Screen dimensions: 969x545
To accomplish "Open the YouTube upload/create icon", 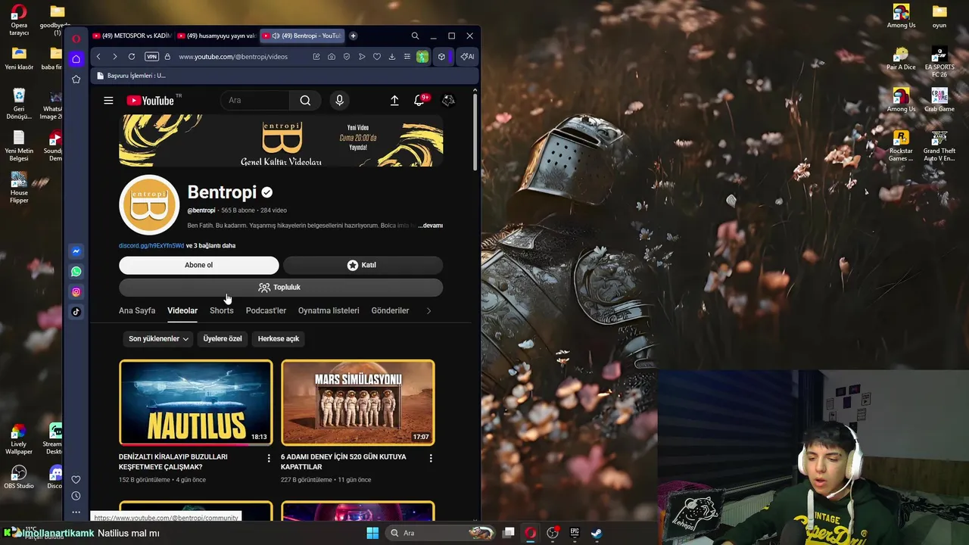I will 394,100.
